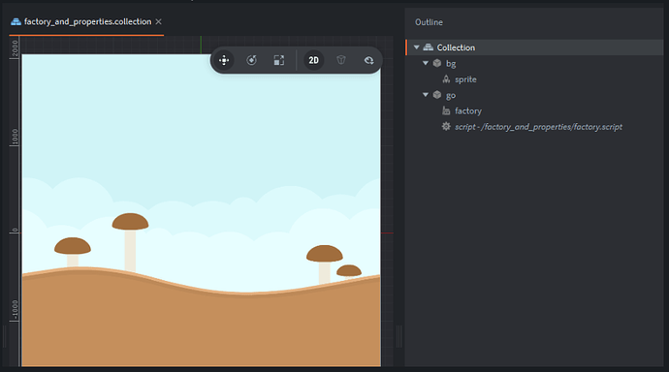Open the factory.script reference entry
669x372 pixels.
coord(538,127)
